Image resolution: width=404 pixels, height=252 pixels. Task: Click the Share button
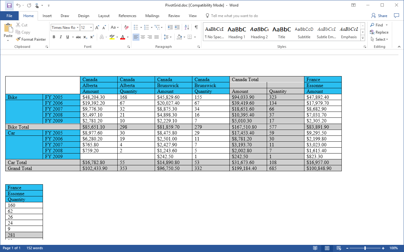[379, 16]
